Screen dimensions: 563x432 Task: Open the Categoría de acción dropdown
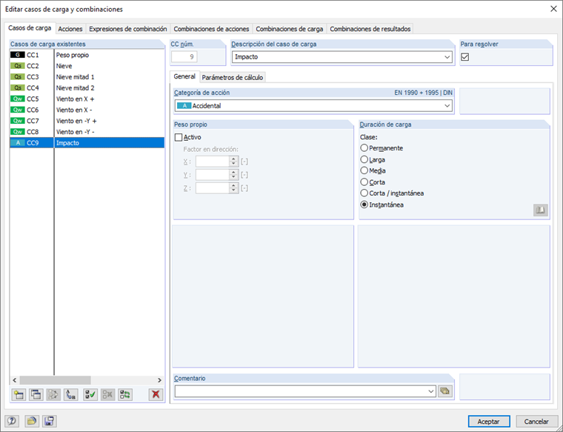(447, 106)
